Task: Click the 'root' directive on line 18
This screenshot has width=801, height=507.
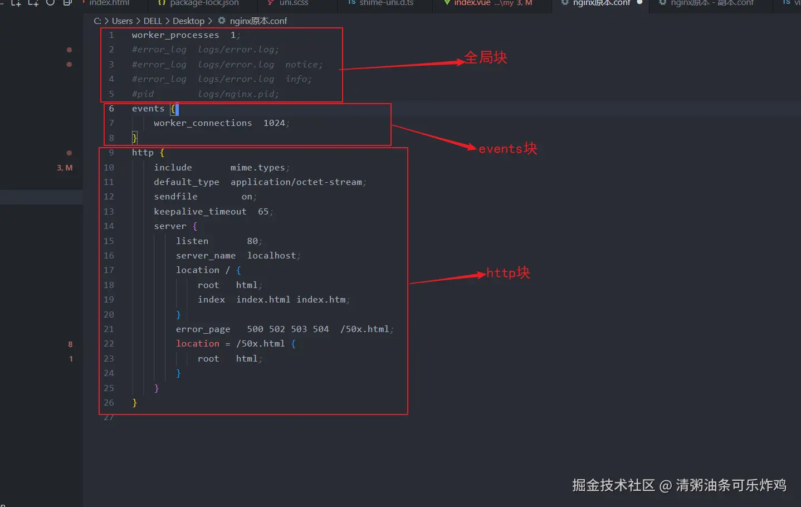Action: [208, 285]
